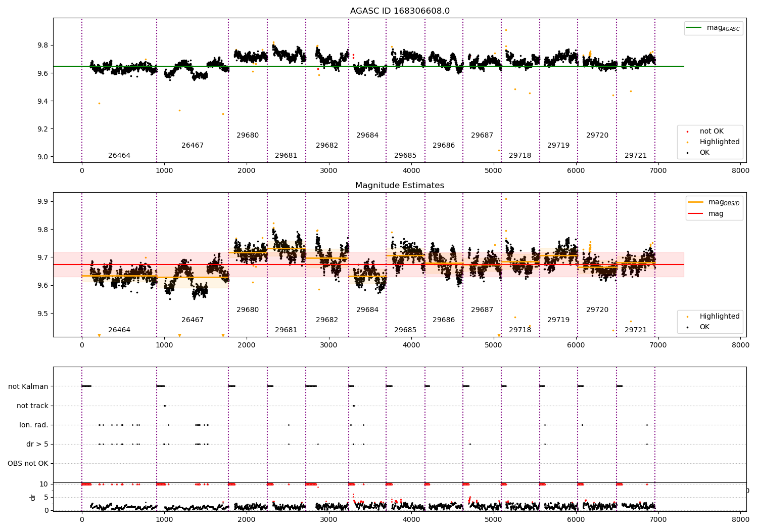Click x-axis tick '4000' under middle plot

[x=411, y=345]
